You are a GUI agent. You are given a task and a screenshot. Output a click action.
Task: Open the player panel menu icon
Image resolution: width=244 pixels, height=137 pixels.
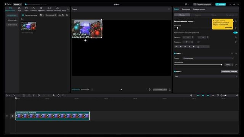[x=169, y=9]
